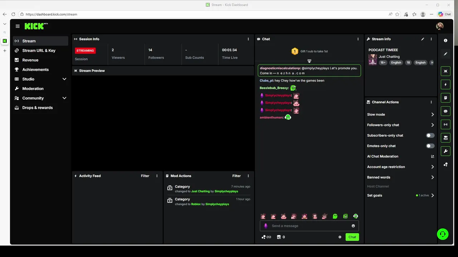The height and width of the screenshot is (257, 458).
Task: Select Stream in sidebar
Action: [x=40, y=41]
